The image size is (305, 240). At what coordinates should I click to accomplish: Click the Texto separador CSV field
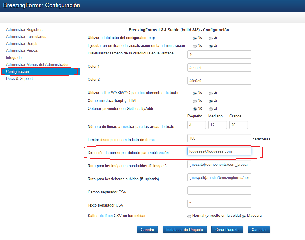tap(219, 204)
